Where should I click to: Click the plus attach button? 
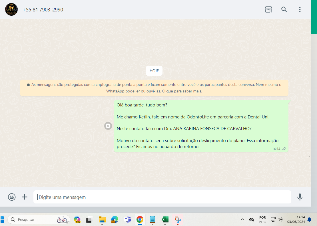pos(25,197)
